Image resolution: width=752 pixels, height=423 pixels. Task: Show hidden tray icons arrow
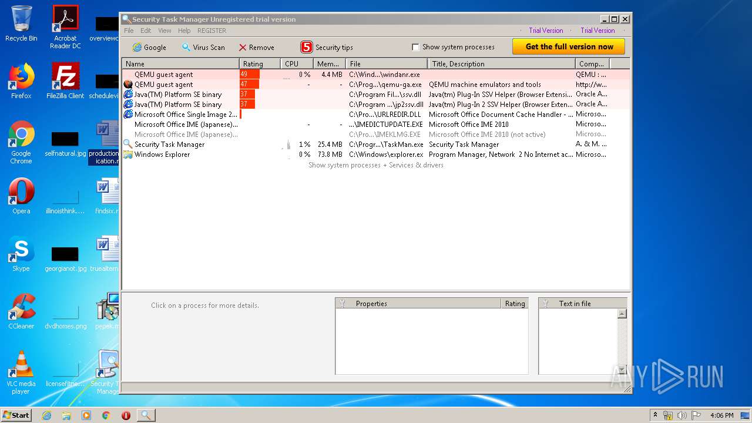tap(655, 415)
